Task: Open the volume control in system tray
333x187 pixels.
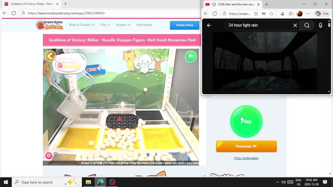Action: pyautogui.click(x=283, y=182)
